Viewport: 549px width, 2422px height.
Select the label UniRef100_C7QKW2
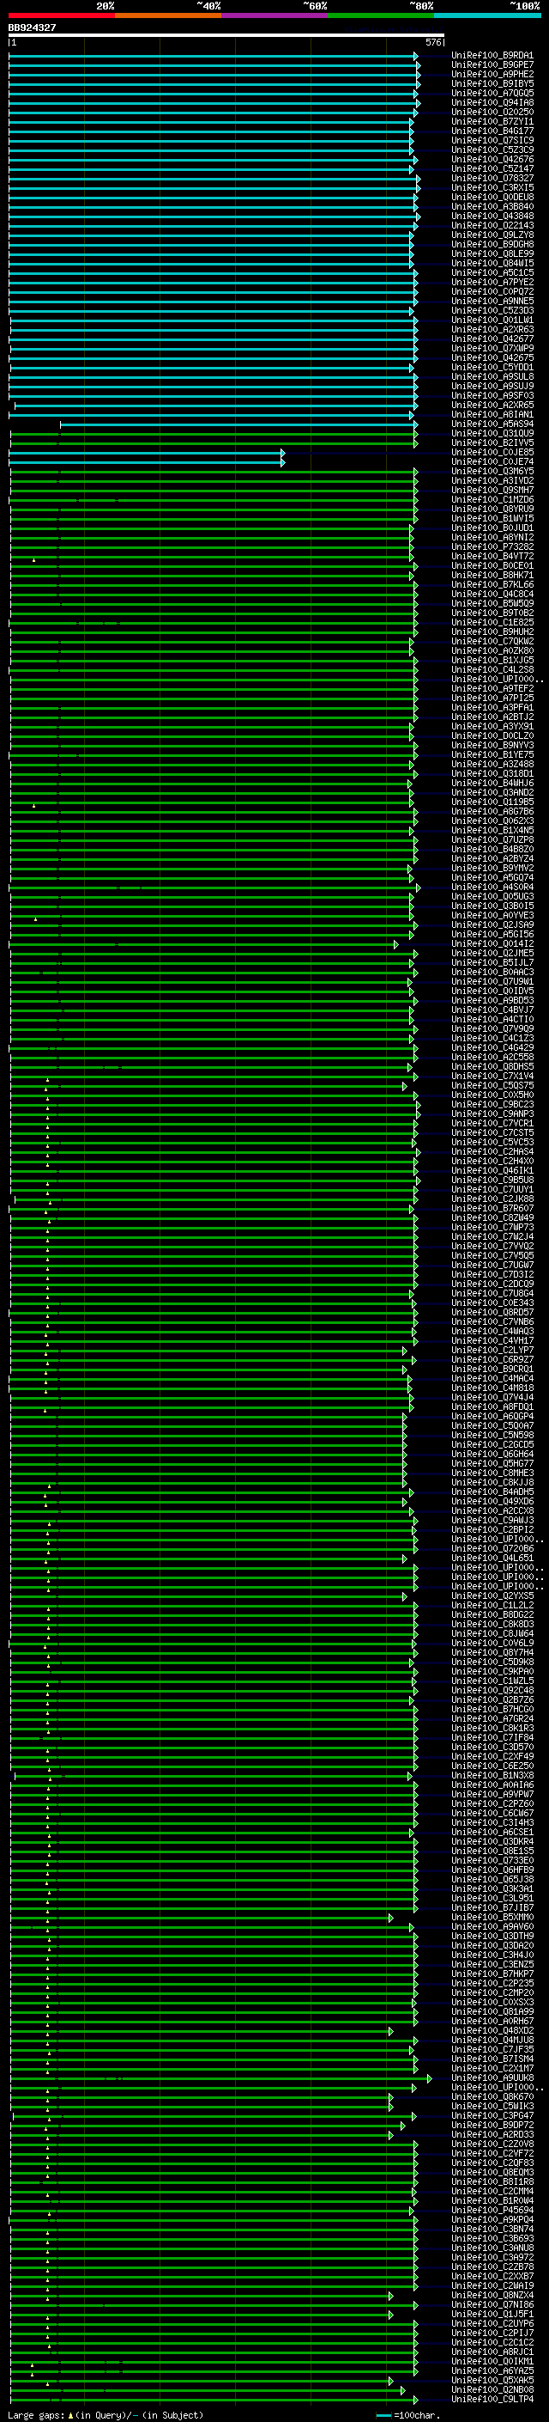(492, 641)
